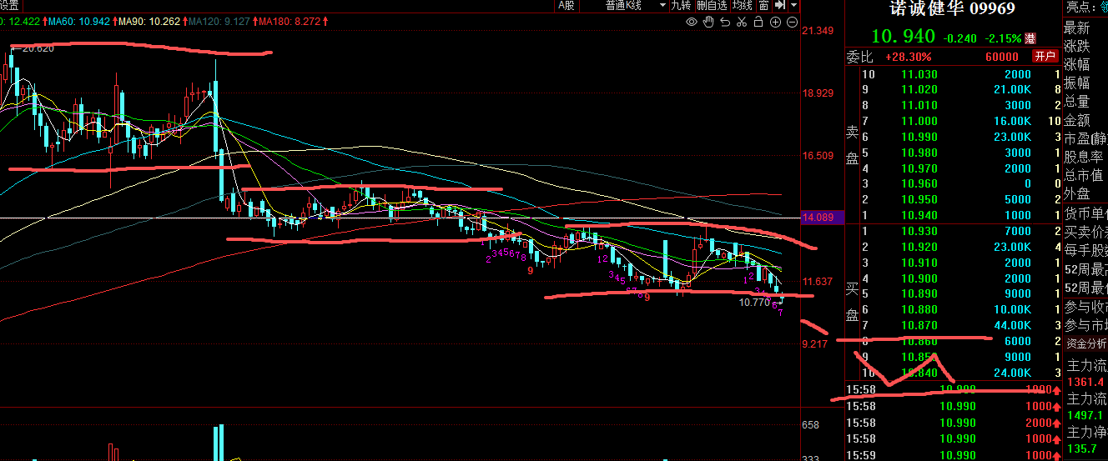The height and width of the screenshot is (461, 1108).
Task: Open the 资金分析 tab
Action: 1085,343
